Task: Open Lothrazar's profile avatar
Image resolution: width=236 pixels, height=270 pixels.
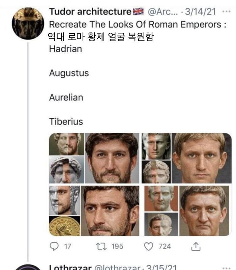Action: [x=28, y=267]
